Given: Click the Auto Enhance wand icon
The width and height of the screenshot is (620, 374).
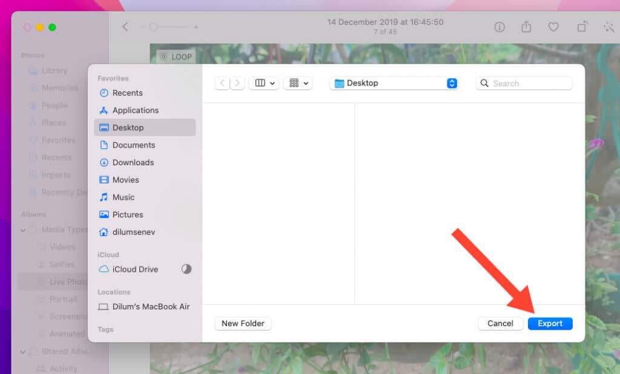Looking at the screenshot, I should tap(608, 27).
